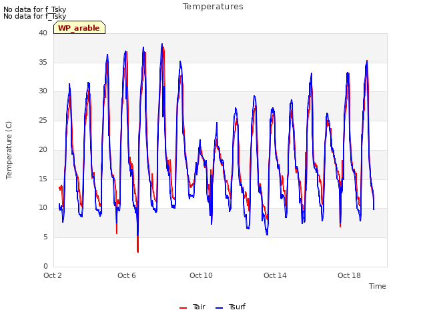
Task: Click the Oct 10 x-axis tick label
Action: tap(201, 275)
